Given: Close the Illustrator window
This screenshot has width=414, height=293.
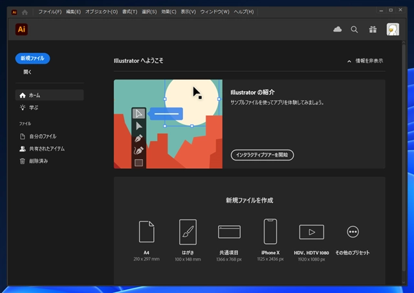Looking at the screenshot, I should (400, 10).
